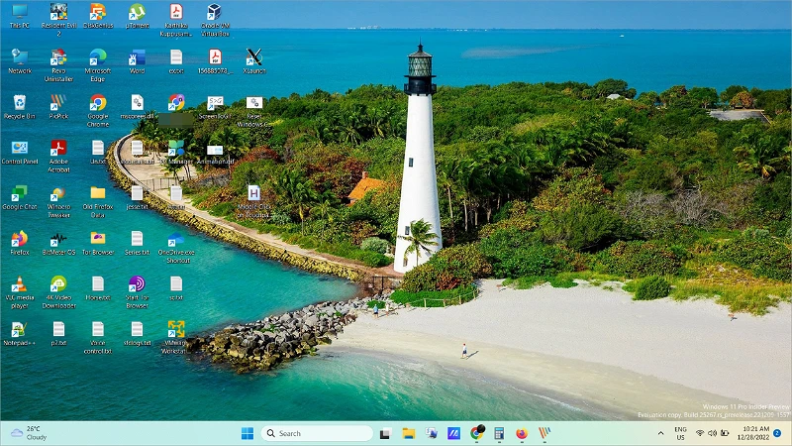Open Task View from the taskbar
This screenshot has height=446, width=792.
(385, 433)
